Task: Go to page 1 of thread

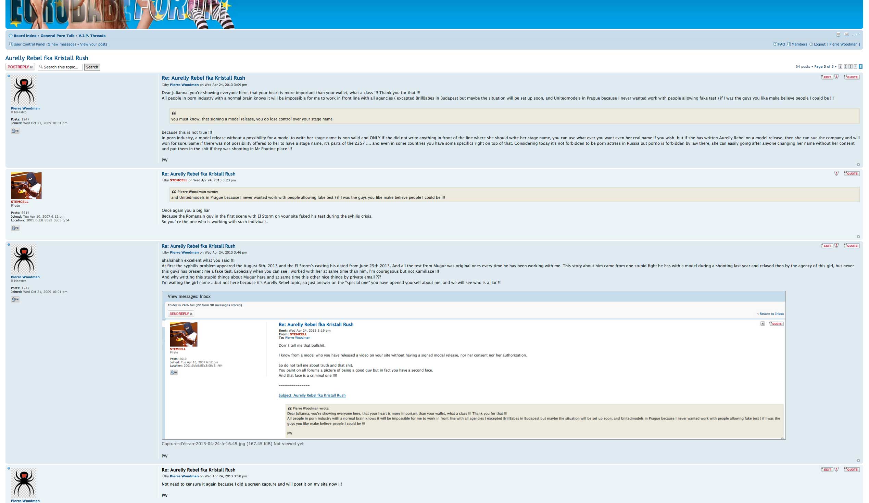Action: click(840, 67)
